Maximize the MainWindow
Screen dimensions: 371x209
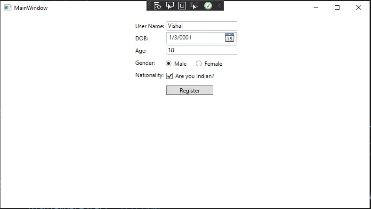[337, 8]
